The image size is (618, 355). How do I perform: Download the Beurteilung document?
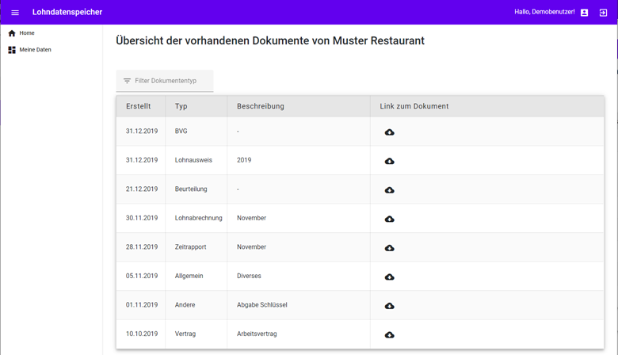(389, 190)
